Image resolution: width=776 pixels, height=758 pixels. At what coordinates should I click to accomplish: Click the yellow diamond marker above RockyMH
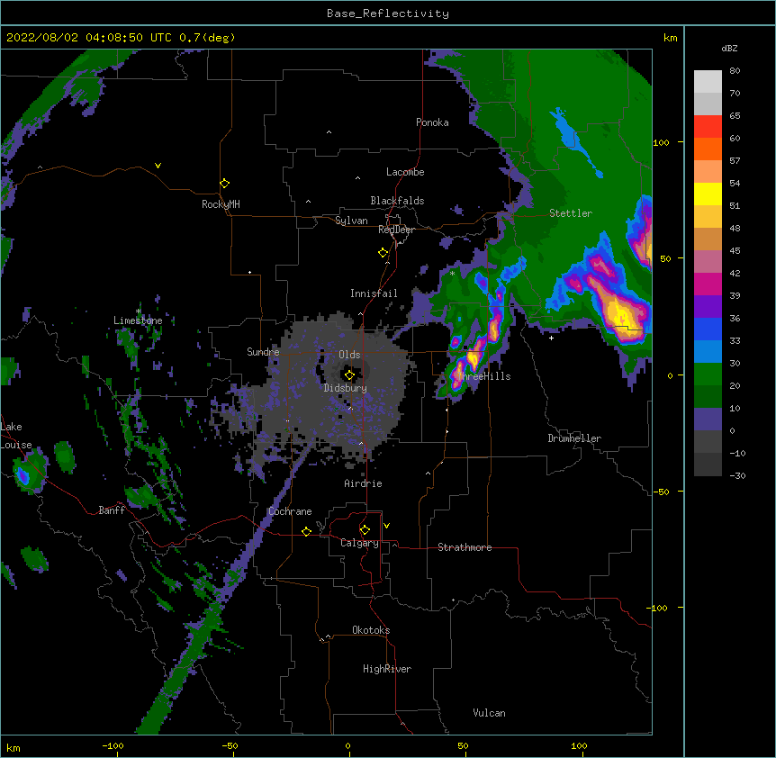pyautogui.click(x=224, y=184)
